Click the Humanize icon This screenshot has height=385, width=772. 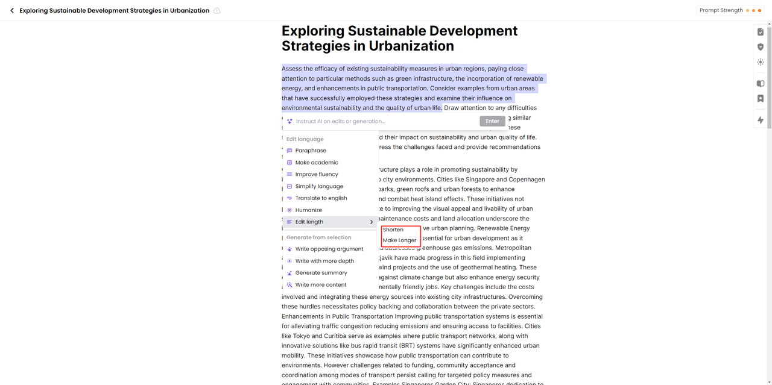point(289,210)
